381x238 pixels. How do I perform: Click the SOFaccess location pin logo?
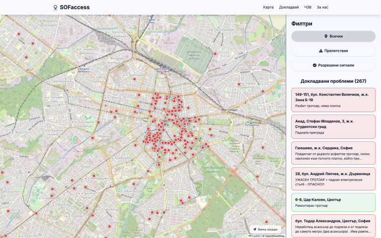pos(55,7)
